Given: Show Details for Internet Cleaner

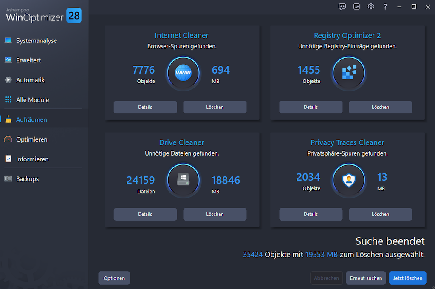Looking at the screenshot, I should [145, 107].
